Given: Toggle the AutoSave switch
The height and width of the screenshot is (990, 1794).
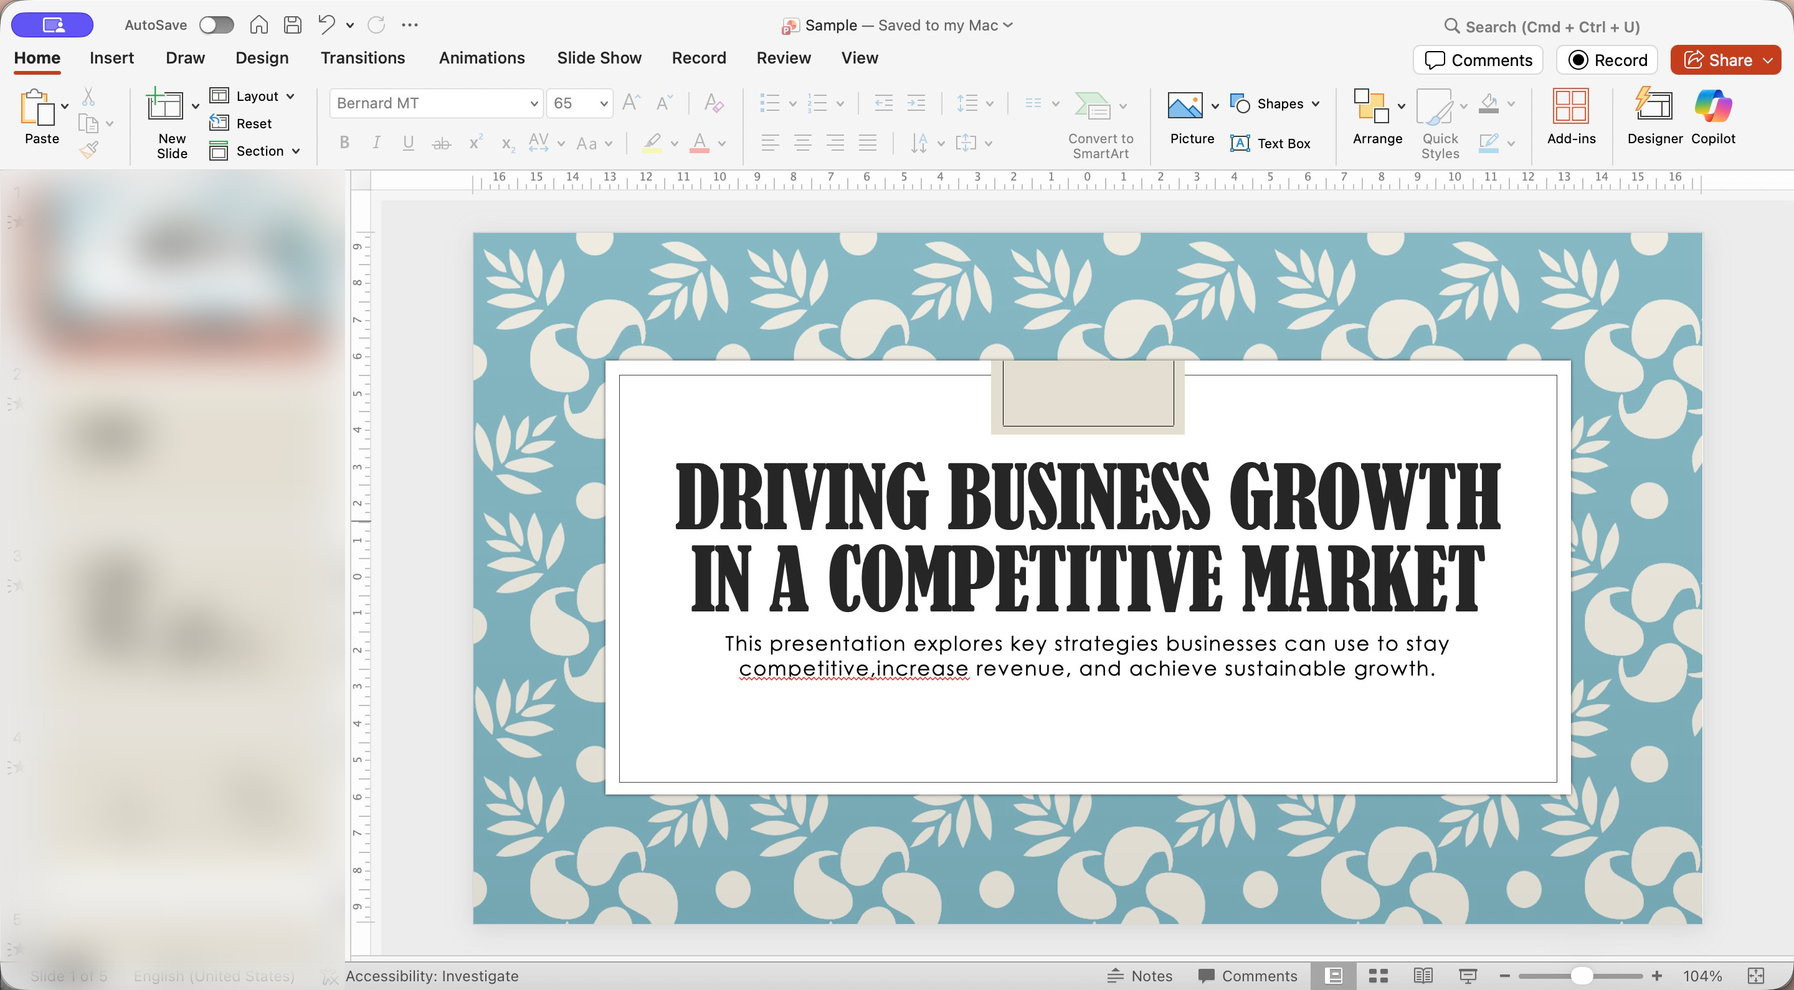Looking at the screenshot, I should tap(216, 25).
